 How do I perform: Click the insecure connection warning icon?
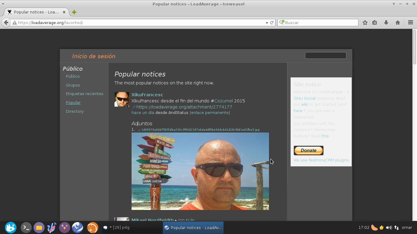pyautogui.click(x=14, y=23)
